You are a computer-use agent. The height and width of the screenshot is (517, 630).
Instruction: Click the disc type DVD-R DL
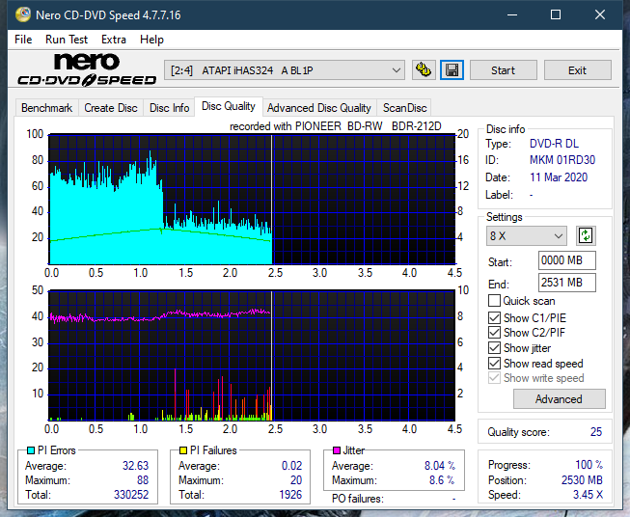click(x=554, y=144)
